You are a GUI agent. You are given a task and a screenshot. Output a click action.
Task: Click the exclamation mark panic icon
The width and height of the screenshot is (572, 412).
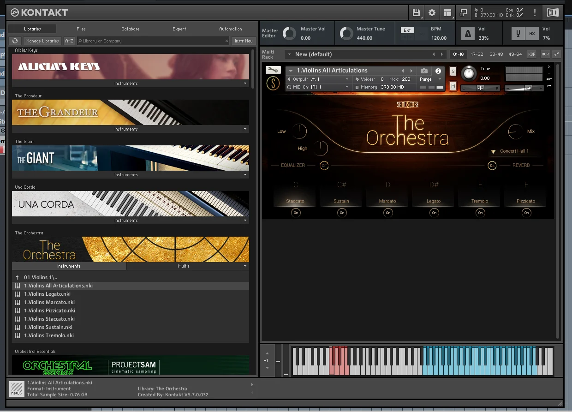pos(535,12)
